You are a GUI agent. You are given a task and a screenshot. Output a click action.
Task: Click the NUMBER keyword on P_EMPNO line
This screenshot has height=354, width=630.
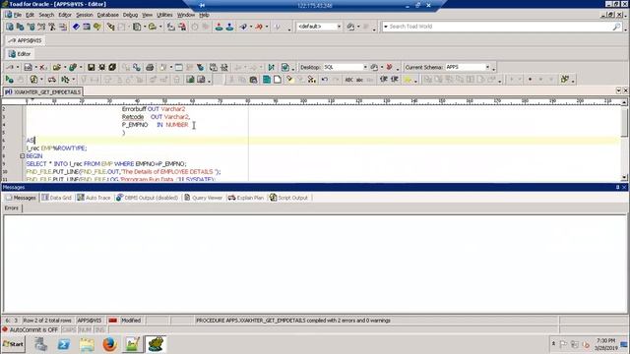177,125
